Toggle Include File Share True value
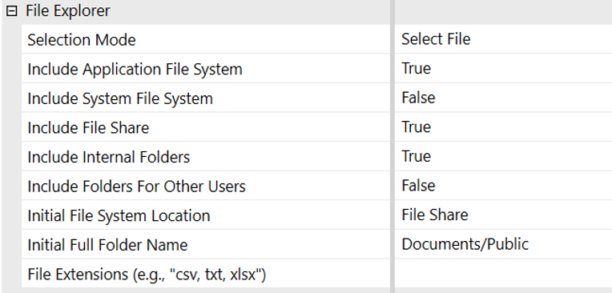The width and height of the screenshot is (612, 293). [503, 126]
